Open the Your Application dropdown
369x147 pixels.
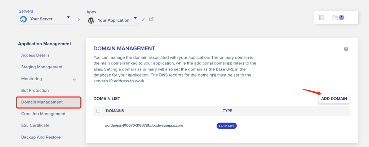click(135, 18)
